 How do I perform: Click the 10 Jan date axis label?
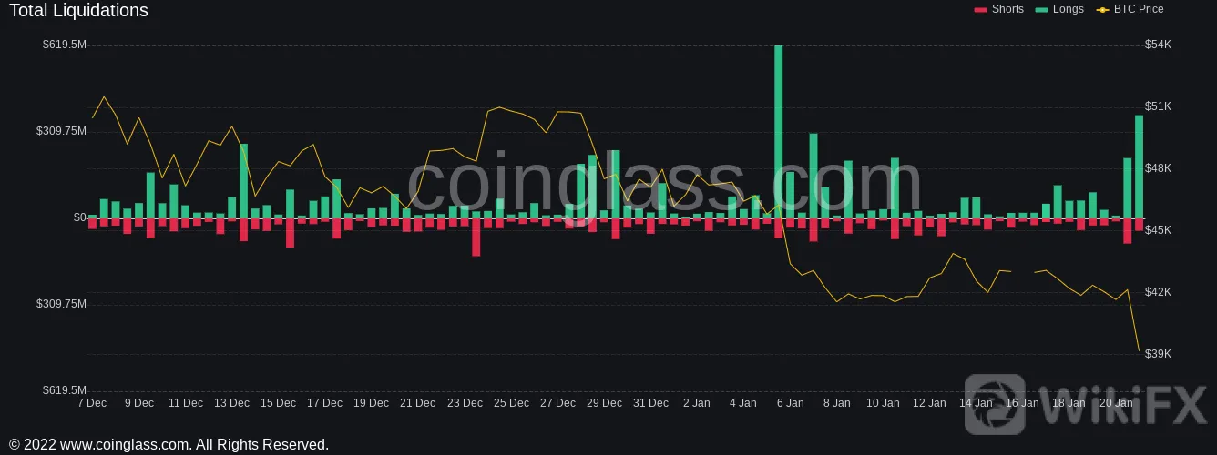(883, 402)
